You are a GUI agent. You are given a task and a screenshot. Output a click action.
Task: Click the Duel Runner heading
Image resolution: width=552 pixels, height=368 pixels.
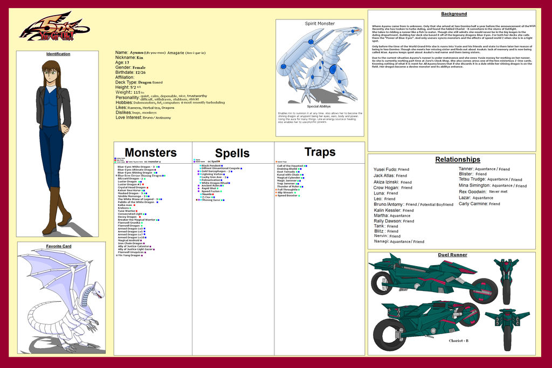click(x=452, y=255)
